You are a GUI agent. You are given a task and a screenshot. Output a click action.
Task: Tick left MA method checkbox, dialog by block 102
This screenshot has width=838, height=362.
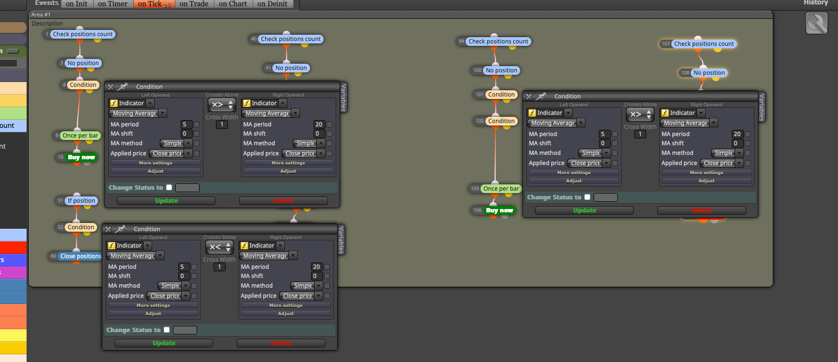click(x=615, y=153)
